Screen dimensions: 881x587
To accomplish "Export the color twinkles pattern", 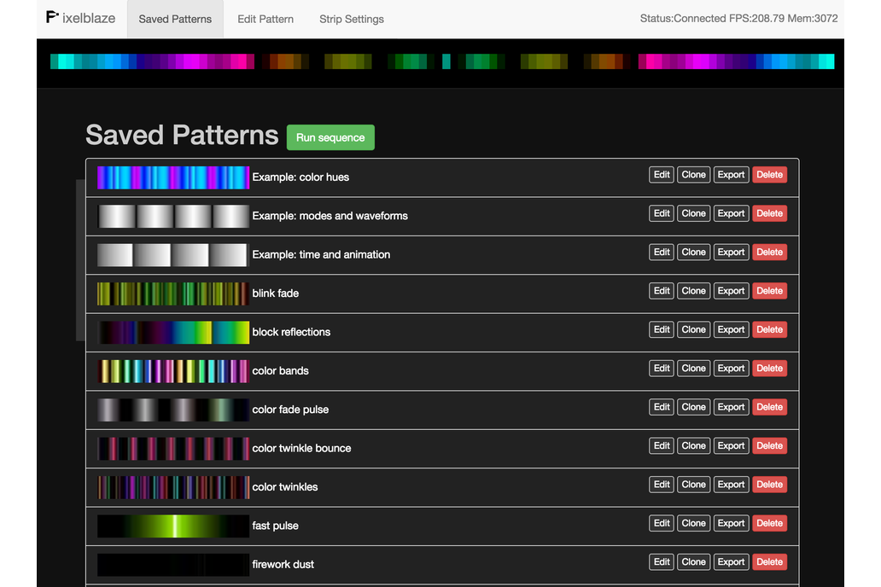I will [731, 485].
